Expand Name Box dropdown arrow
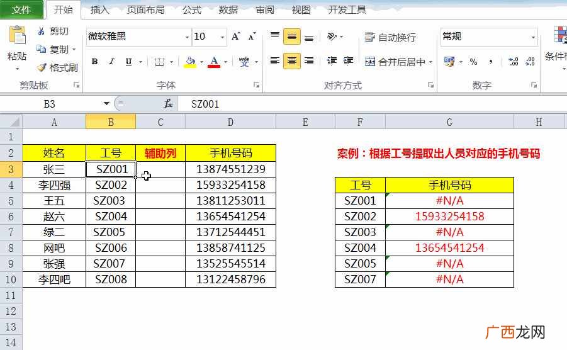Screen dimensions: 567x350 [x=106, y=104]
